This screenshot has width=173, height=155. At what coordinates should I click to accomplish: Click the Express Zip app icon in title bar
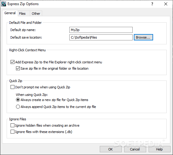(x=3, y=4)
